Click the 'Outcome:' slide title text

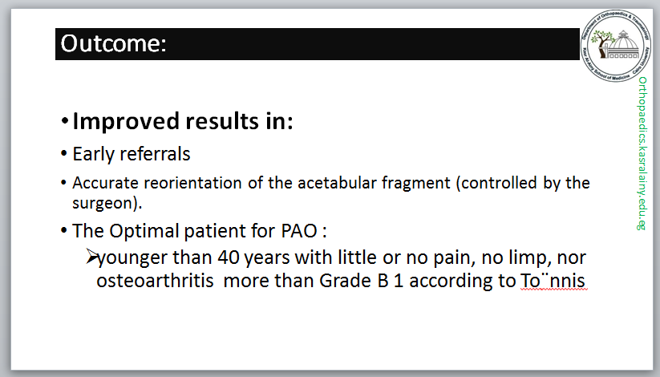coord(113,43)
